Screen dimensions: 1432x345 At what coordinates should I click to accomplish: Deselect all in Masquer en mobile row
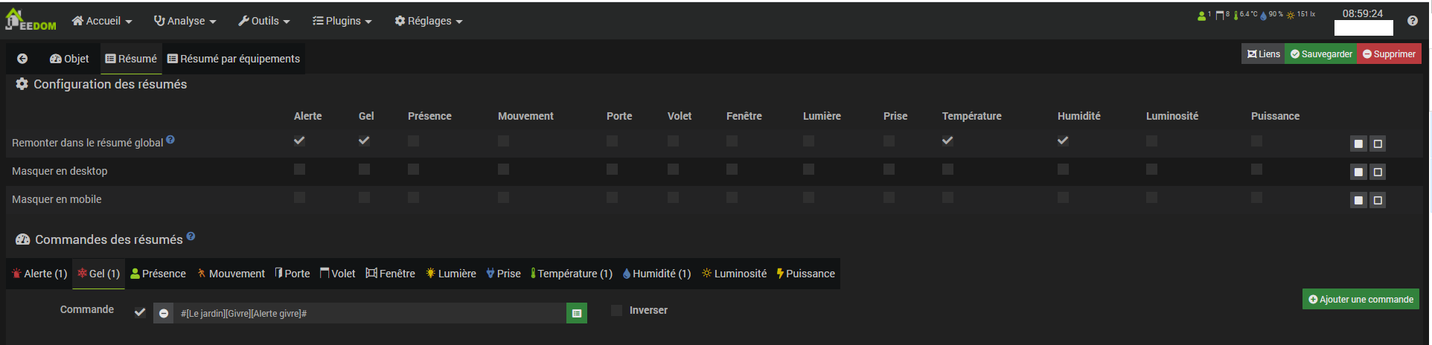point(1378,200)
